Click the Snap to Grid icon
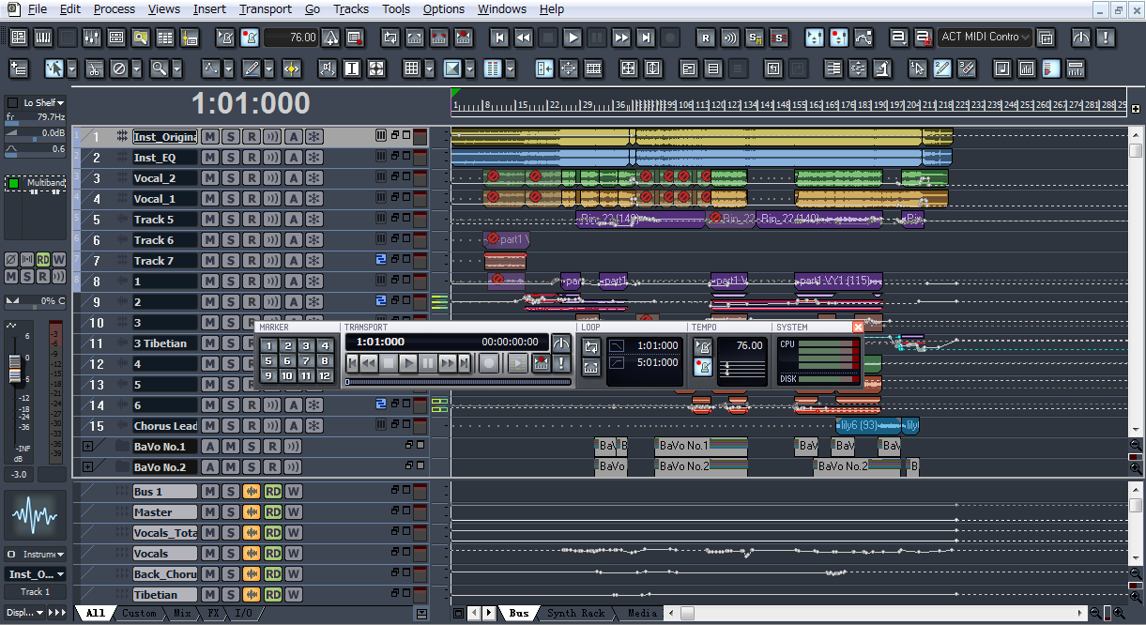The width and height of the screenshot is (1146, 625). [411, 69]
